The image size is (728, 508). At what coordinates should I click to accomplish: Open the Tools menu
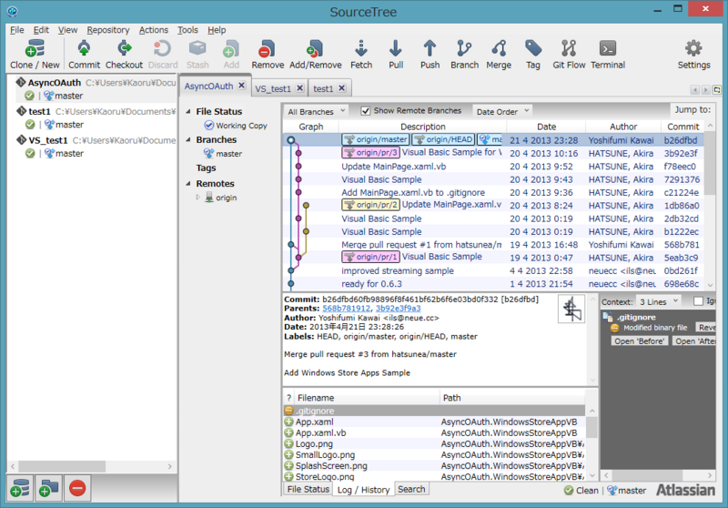(x=187, y=30)
